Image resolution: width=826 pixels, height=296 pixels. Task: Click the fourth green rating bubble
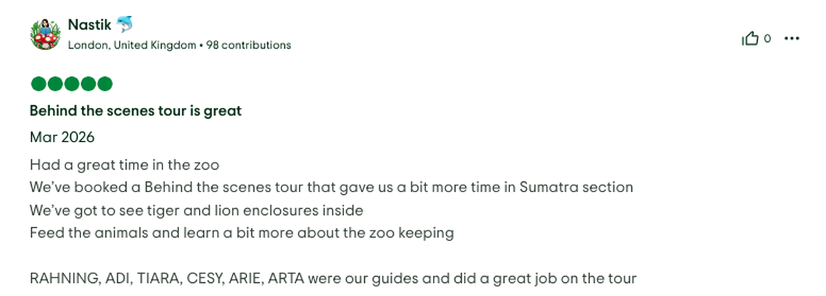click(x=88, y=84)
